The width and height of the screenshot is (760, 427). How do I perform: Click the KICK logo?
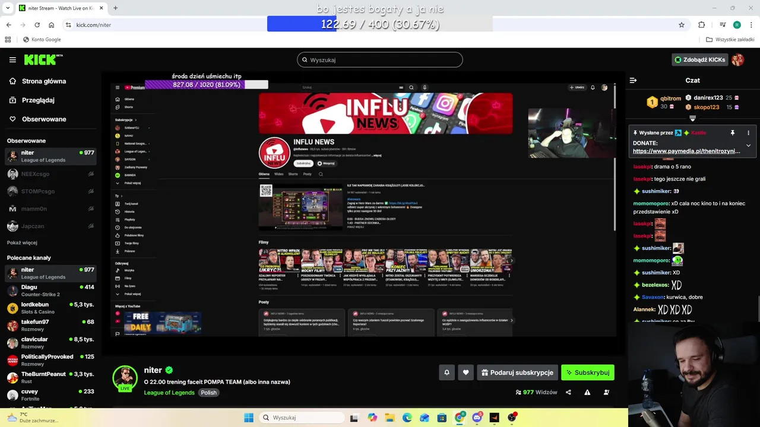click(x=43, y=59)
